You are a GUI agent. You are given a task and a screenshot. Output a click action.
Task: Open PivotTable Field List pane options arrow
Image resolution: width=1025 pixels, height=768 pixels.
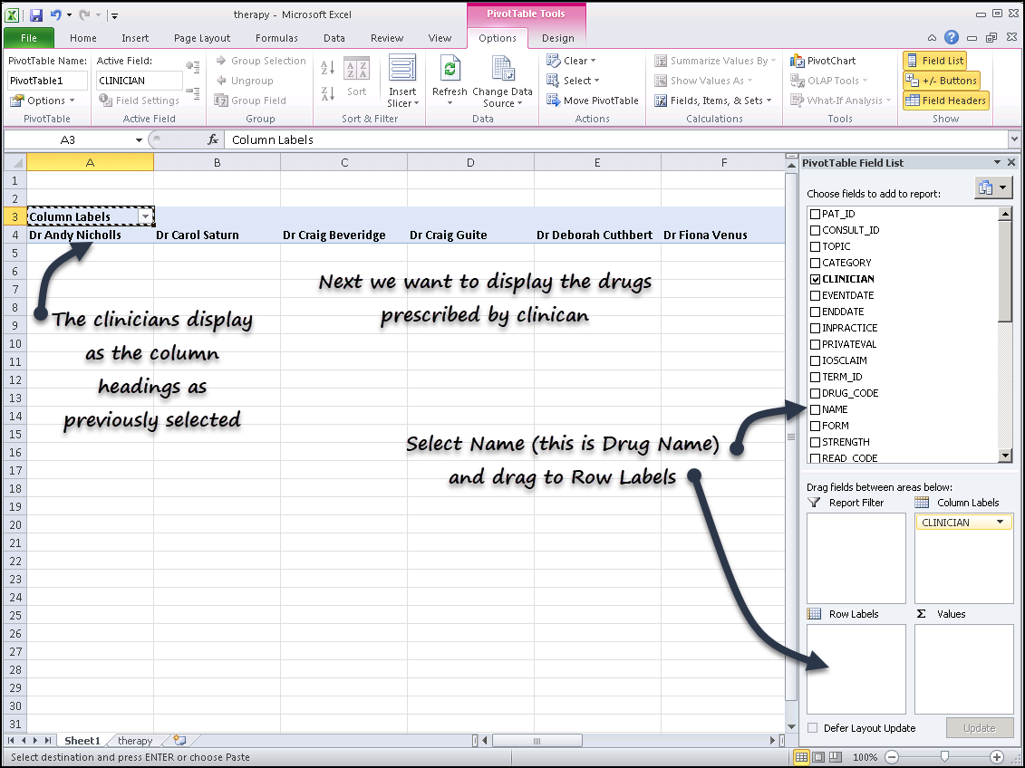tap(997, 163)
